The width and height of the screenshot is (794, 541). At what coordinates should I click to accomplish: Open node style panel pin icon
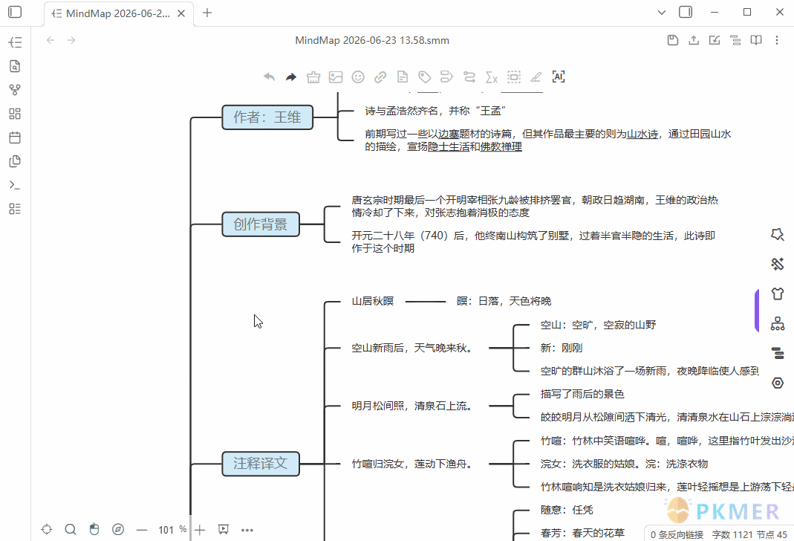(x=778, y=234)
